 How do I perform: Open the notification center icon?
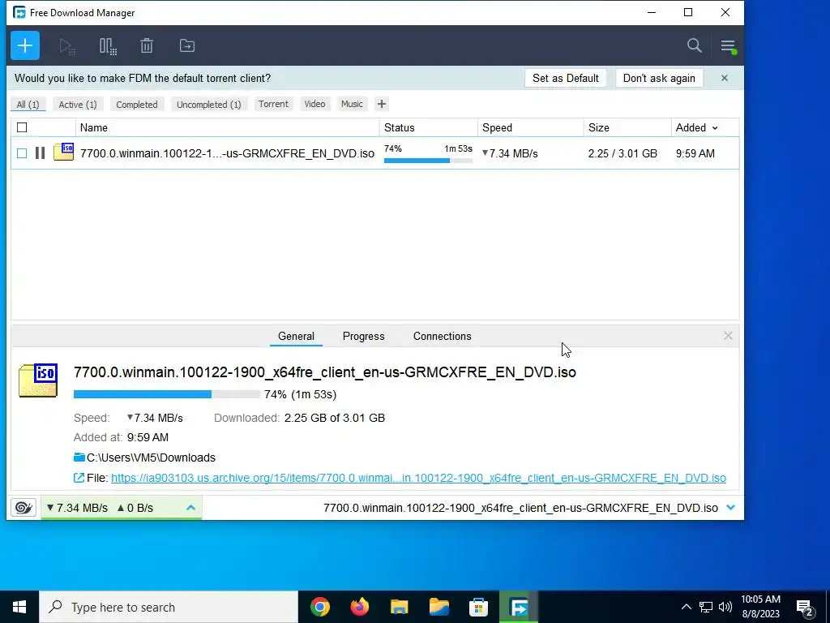coord(805,608)
